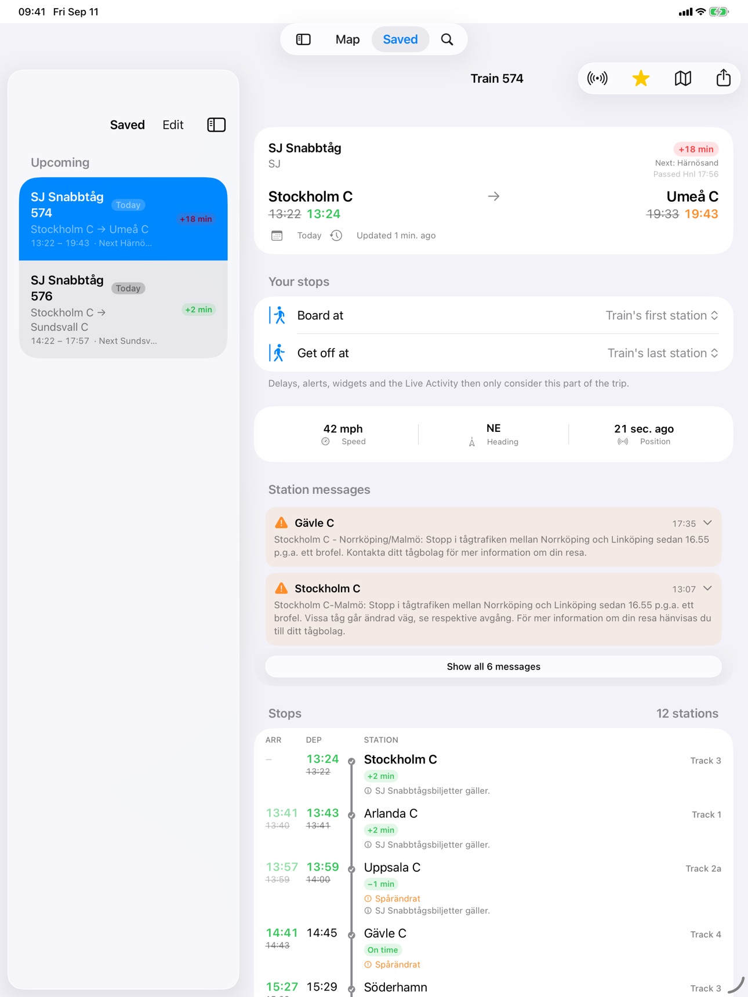
Task: Select the Saved tab
Action: [400, 39]
